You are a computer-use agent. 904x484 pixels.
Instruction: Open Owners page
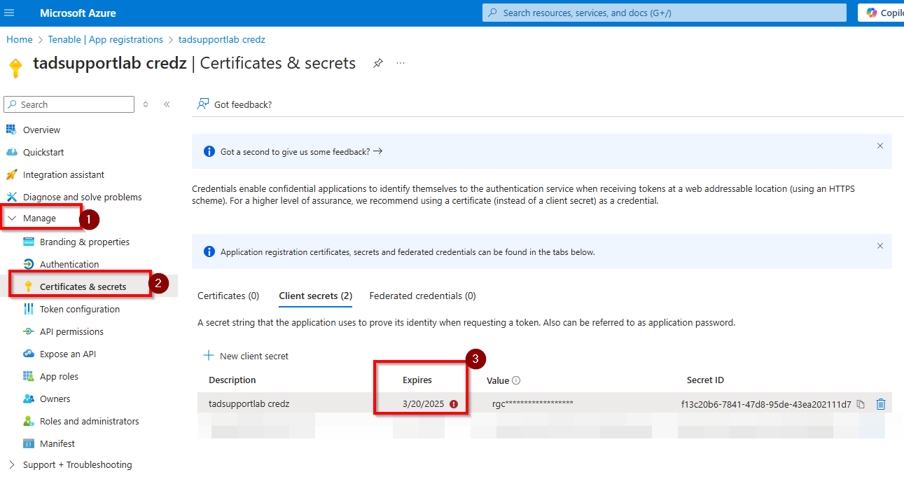pos(55,399)
